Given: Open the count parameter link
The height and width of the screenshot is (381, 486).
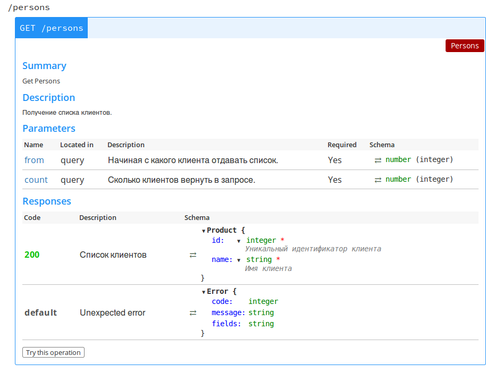Looking at the screenshot, I should click(36, 180).
